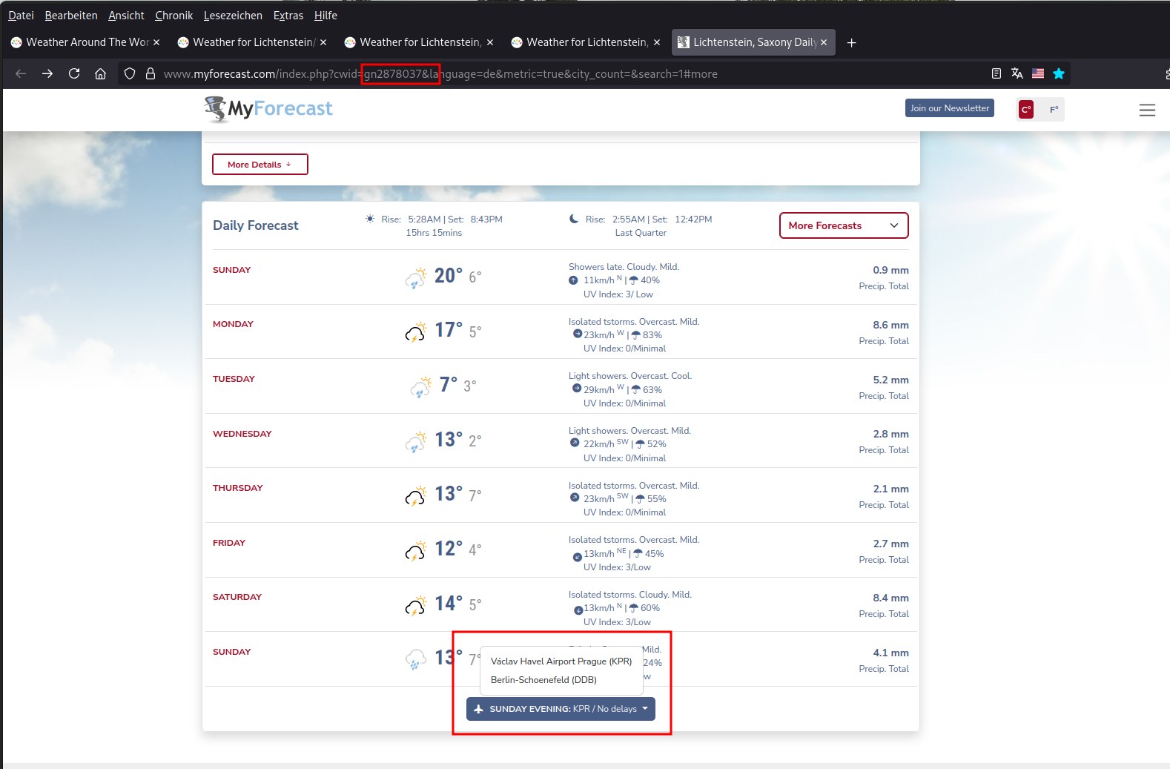
Task: Switch to Weather Around The World tab
Action: [86, 42]
